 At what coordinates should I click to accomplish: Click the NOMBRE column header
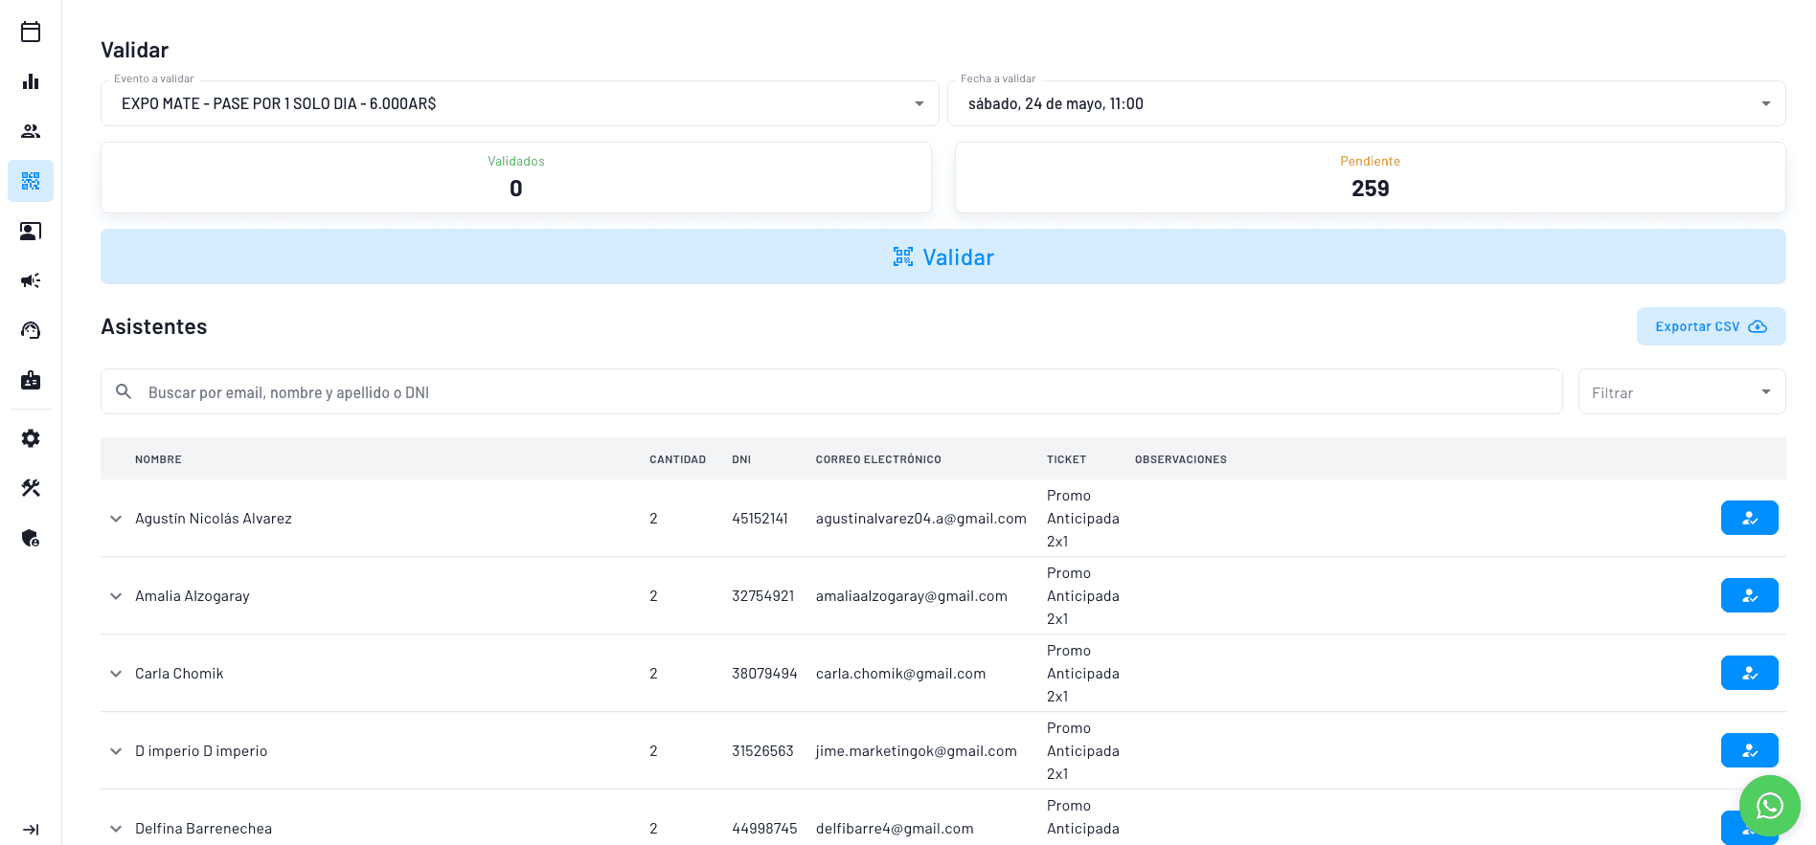pos(158,459)
